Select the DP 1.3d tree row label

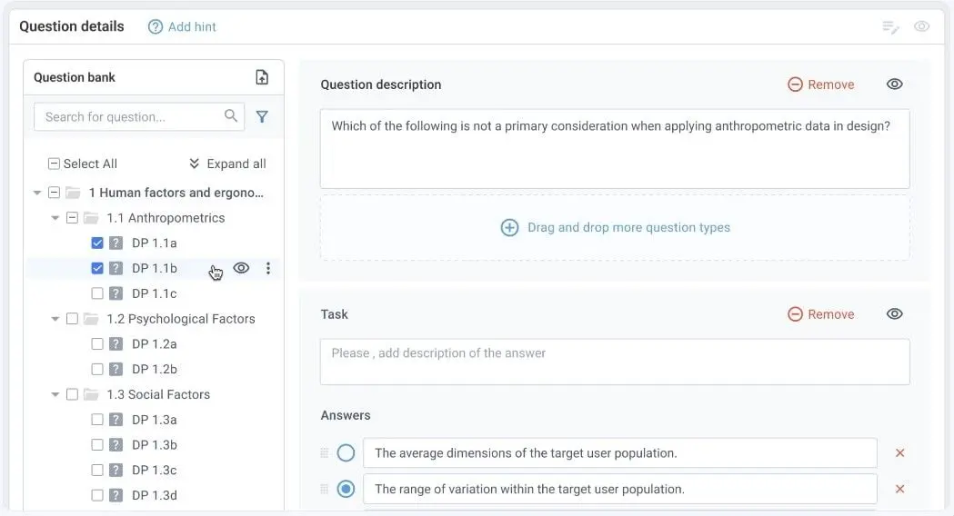click(x=155, y=495)
